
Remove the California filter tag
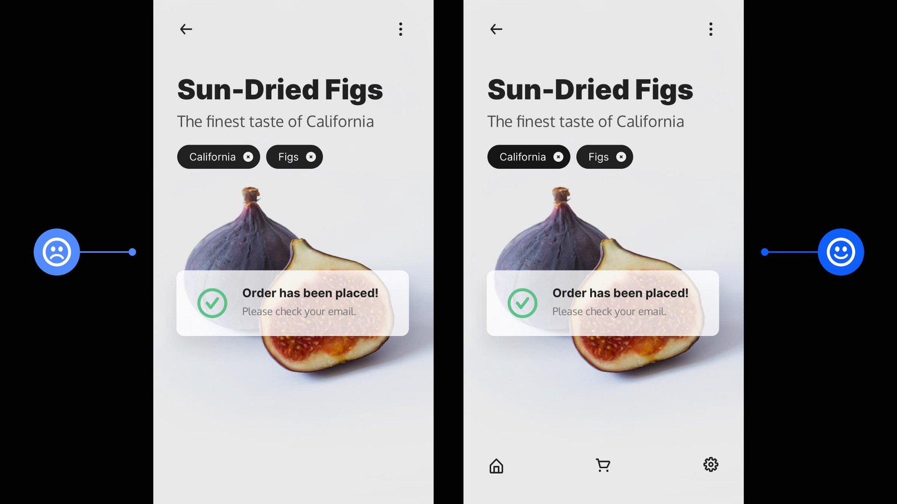pos(247,156)
